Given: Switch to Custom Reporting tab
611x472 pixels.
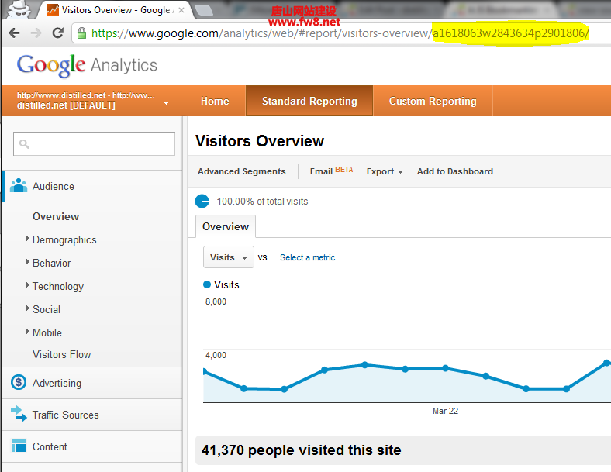Looking at the screenshot, I should coord(433,101).
